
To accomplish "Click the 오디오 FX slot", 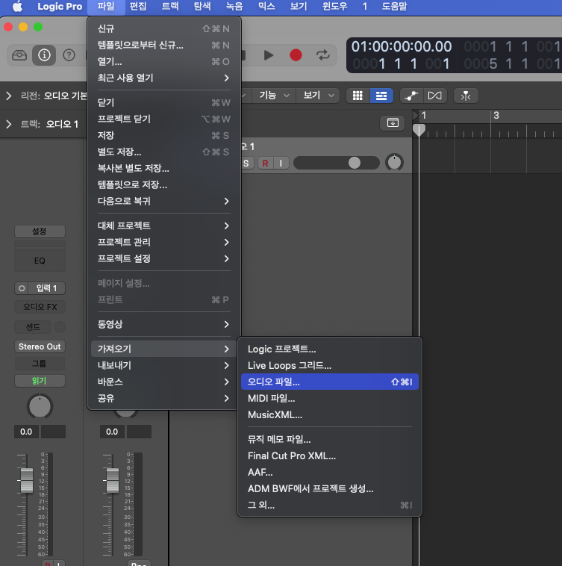I will (40, 307).
